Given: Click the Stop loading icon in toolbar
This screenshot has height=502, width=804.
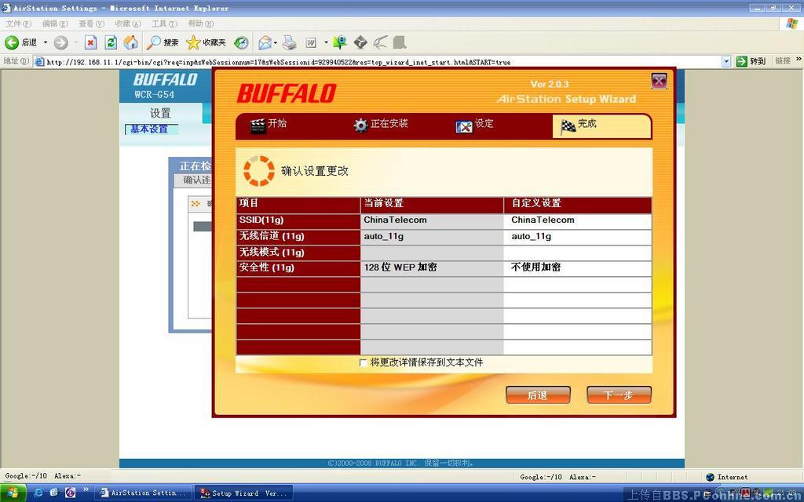Looking at the screenshot, I should click(90, 42).
